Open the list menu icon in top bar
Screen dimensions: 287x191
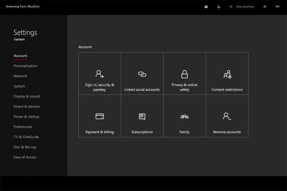point(265,7)
